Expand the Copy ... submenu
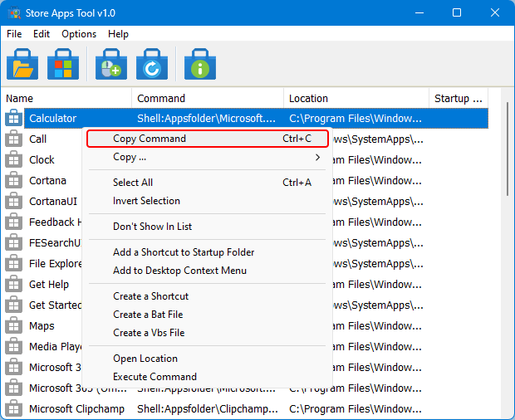Image resolution: width=515 pixels, height=420 pixels. point(208,157)
